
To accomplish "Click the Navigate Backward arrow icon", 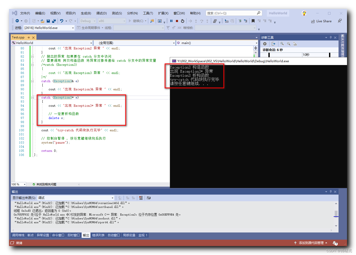I will pyautogui.click(x=17, y=21).
